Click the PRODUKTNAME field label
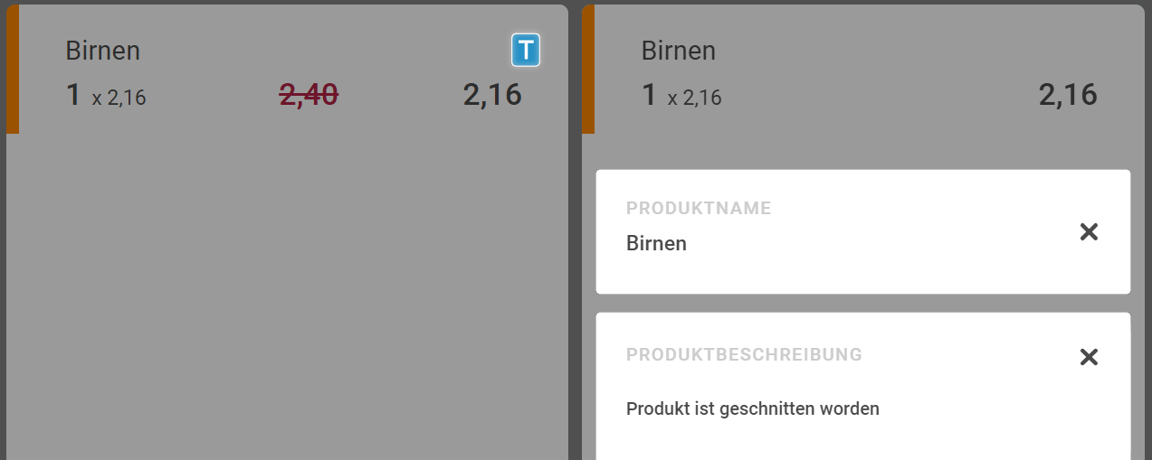 [699, 209]
